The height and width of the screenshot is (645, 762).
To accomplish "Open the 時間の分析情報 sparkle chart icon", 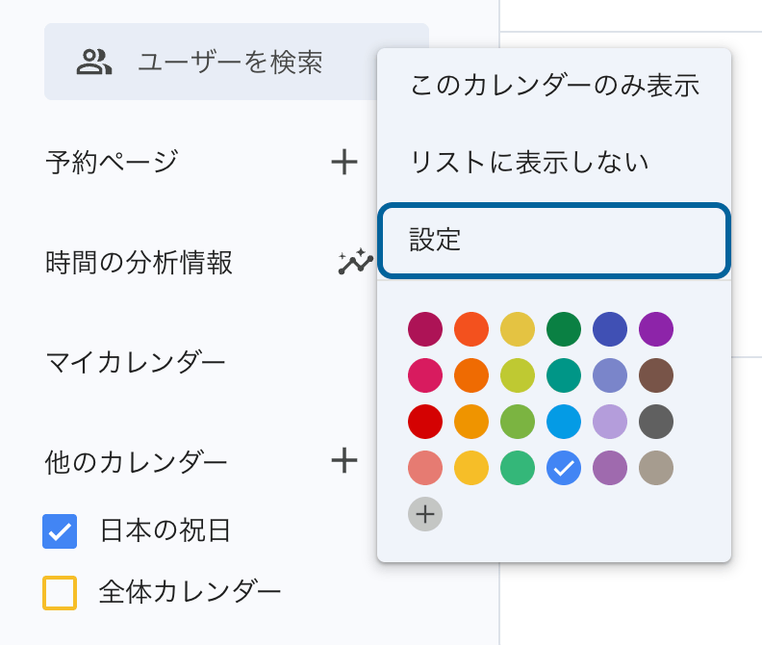I will (354, 262).
